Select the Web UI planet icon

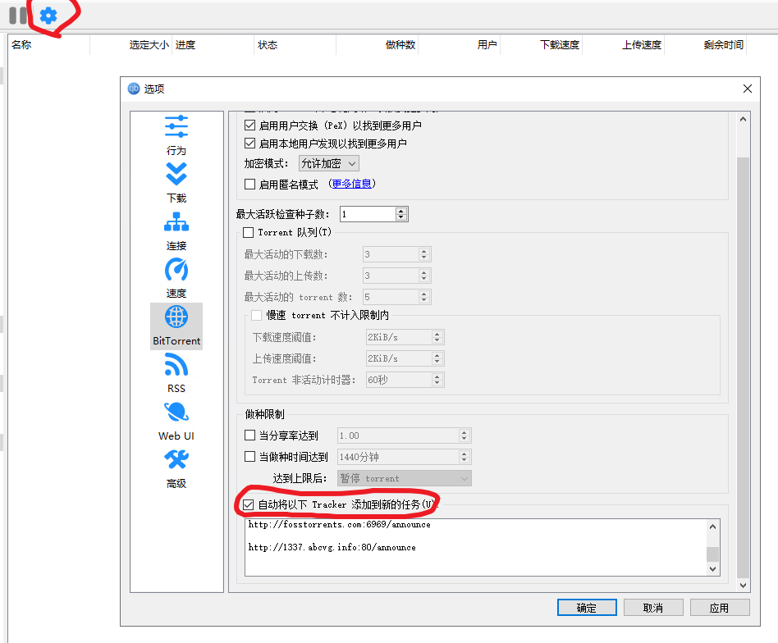(x=176, y=413)
